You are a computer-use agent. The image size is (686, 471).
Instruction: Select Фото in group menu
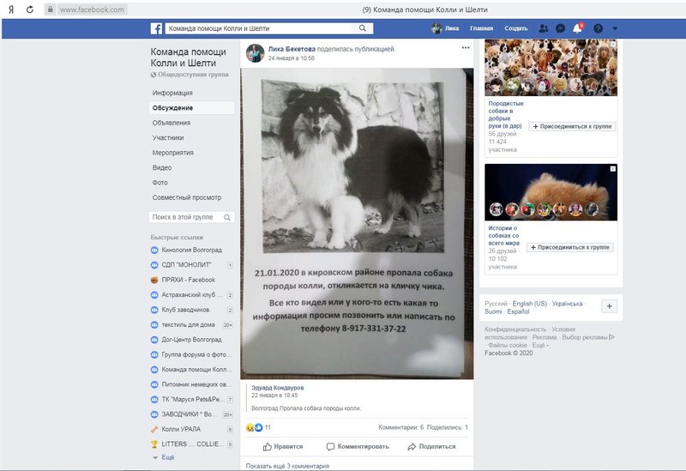point(160,182)
